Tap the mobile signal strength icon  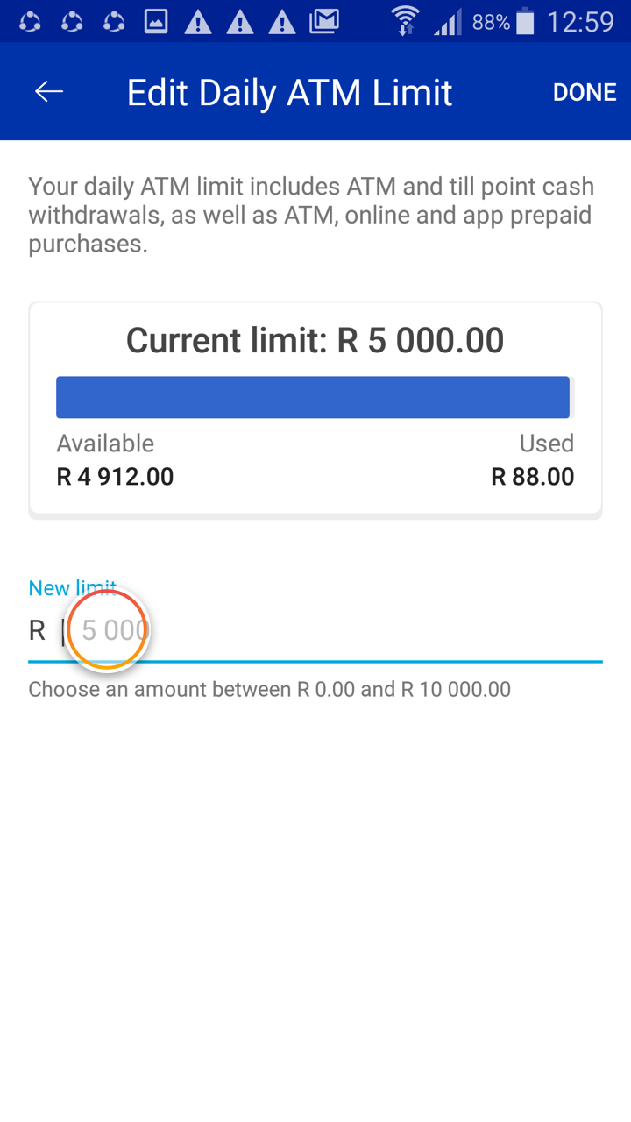coord(447,21)
